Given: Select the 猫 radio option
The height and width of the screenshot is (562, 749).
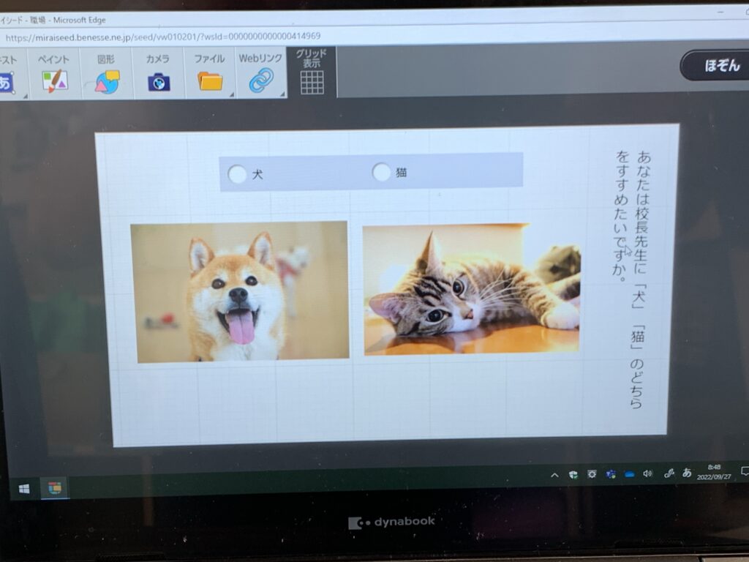Looking at the screenshot, I should point(381,172).
